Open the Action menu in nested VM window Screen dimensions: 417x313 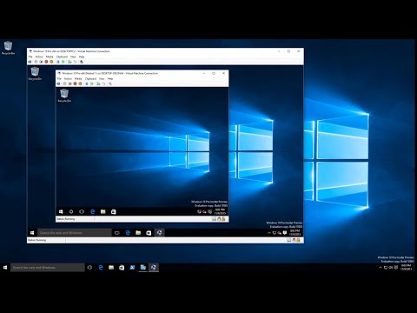(x=68, y=79)
